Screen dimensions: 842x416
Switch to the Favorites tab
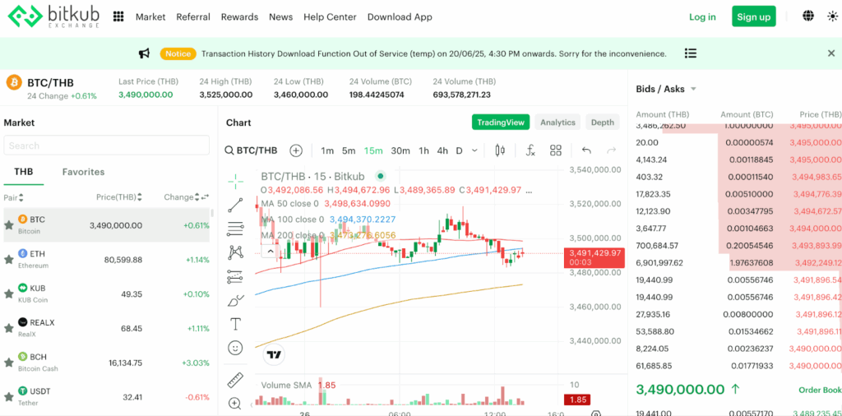click(83, 172)
